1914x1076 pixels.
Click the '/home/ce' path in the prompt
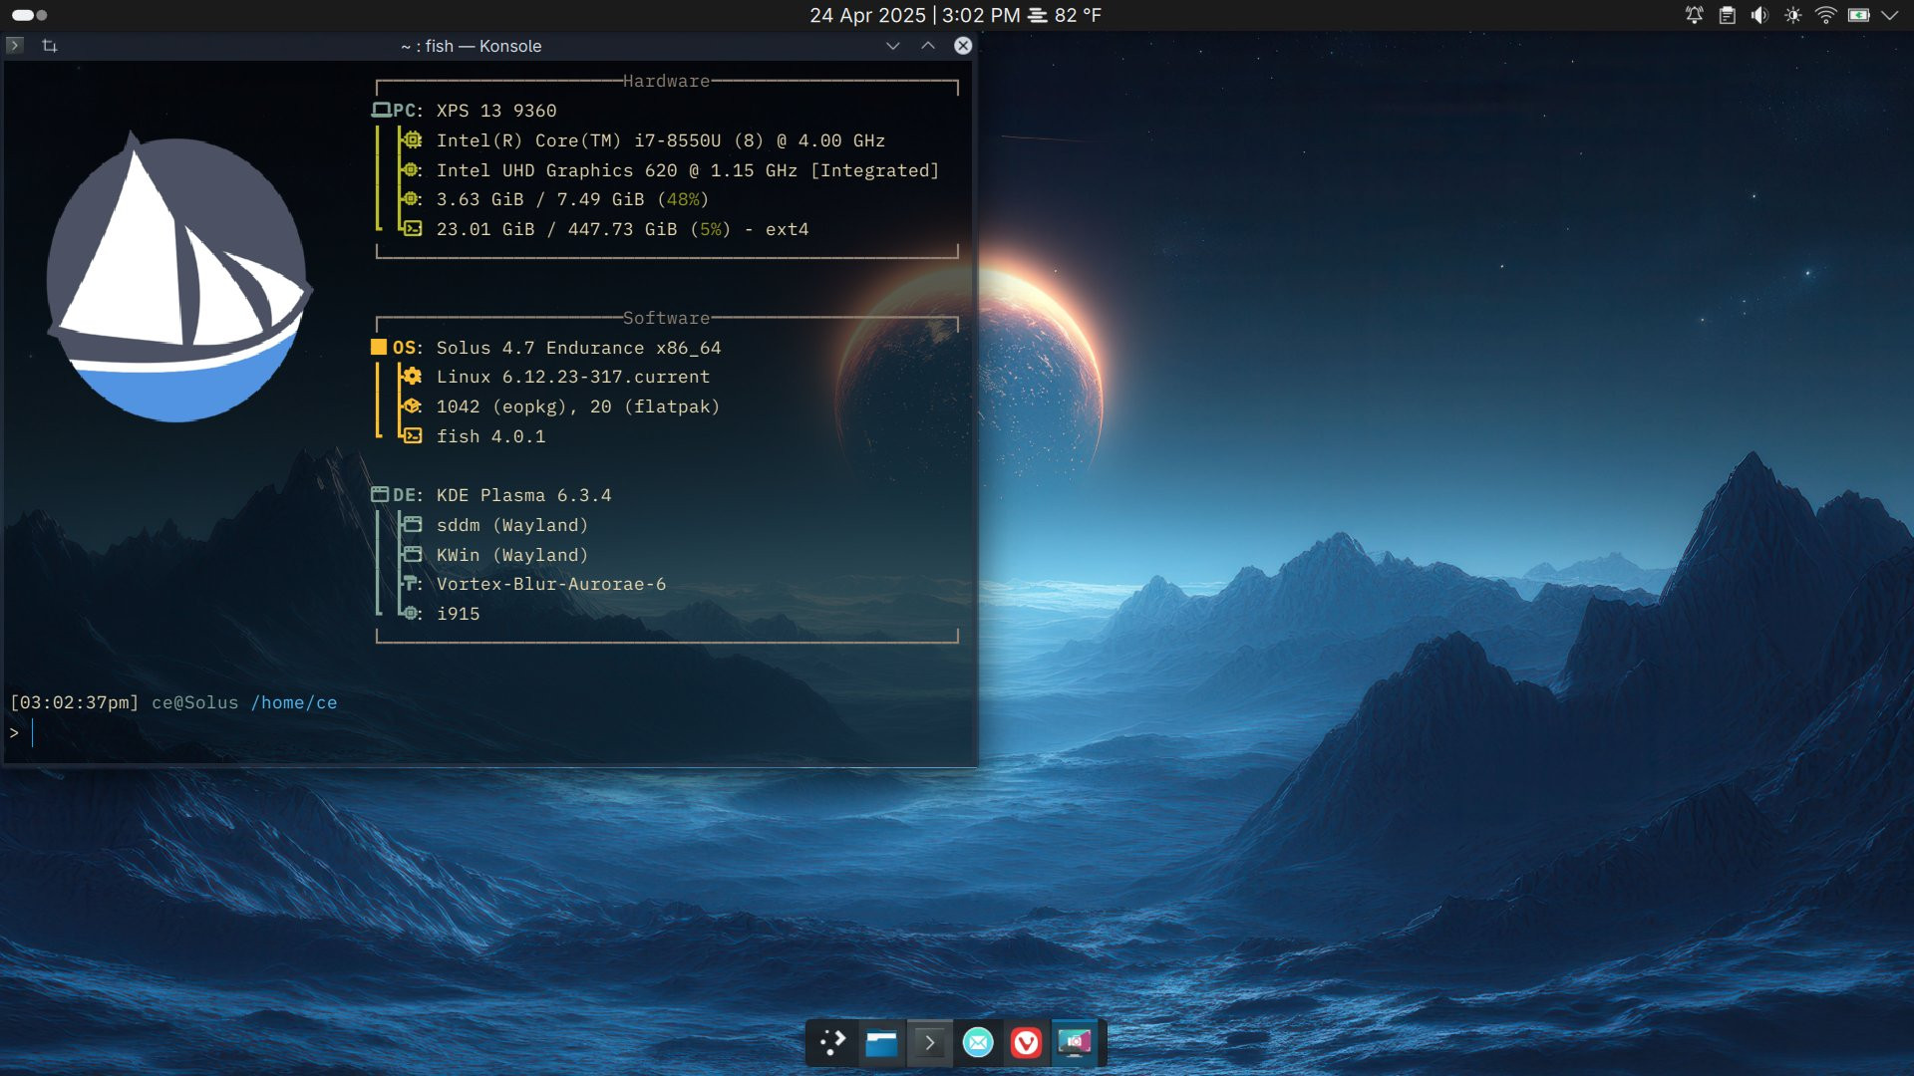point(294,702)
